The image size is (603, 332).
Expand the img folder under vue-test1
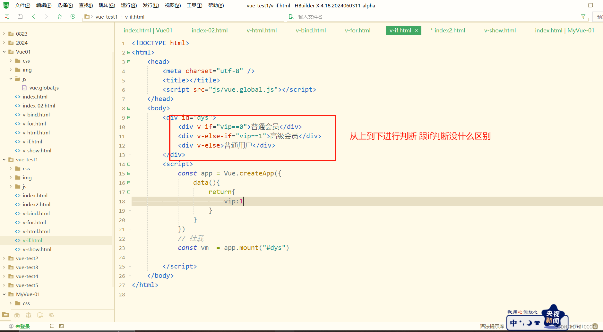[11, 177]
